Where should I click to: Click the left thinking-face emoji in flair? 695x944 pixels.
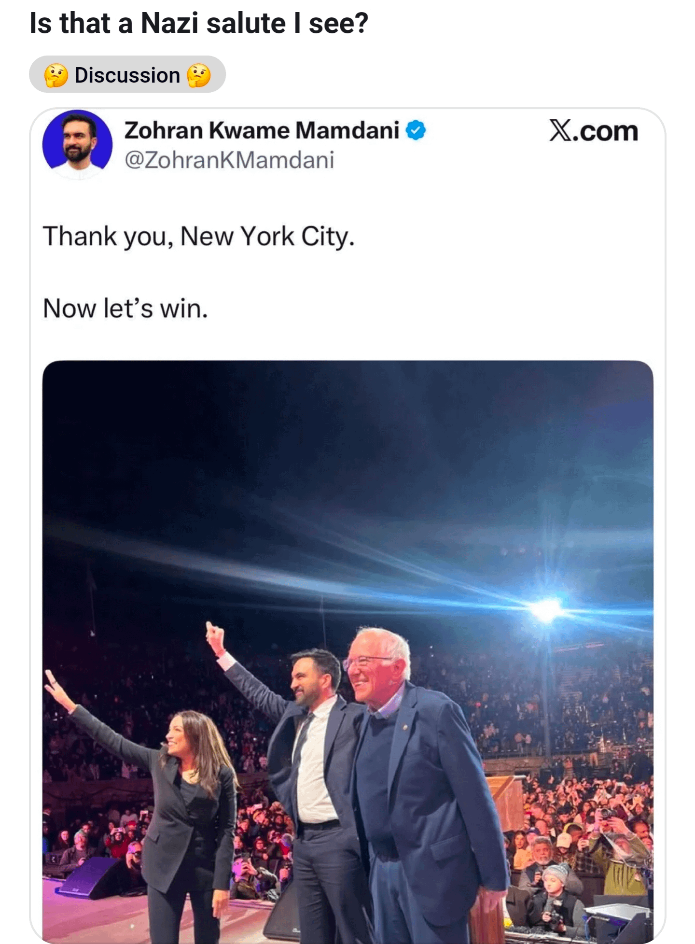coord(56,75)
